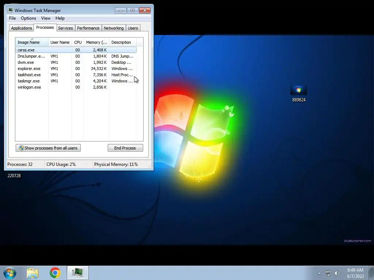Click the 34,532 K memory value
374x280 pixels.
click(99, 69)
